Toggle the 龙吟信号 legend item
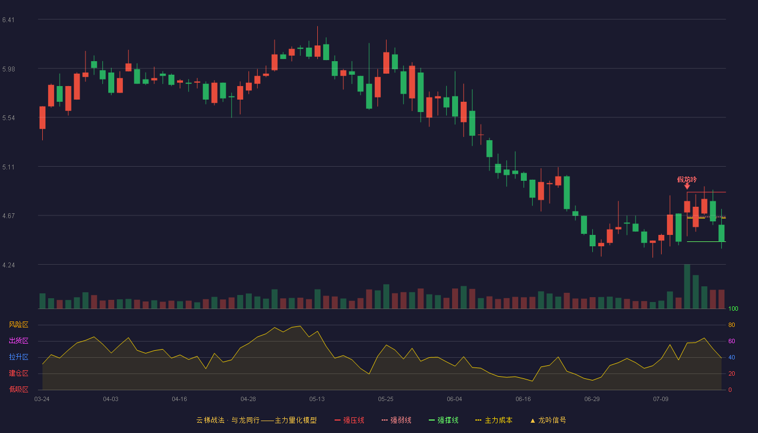Screen dimensions: 758x433 click(x=548, y=420)
